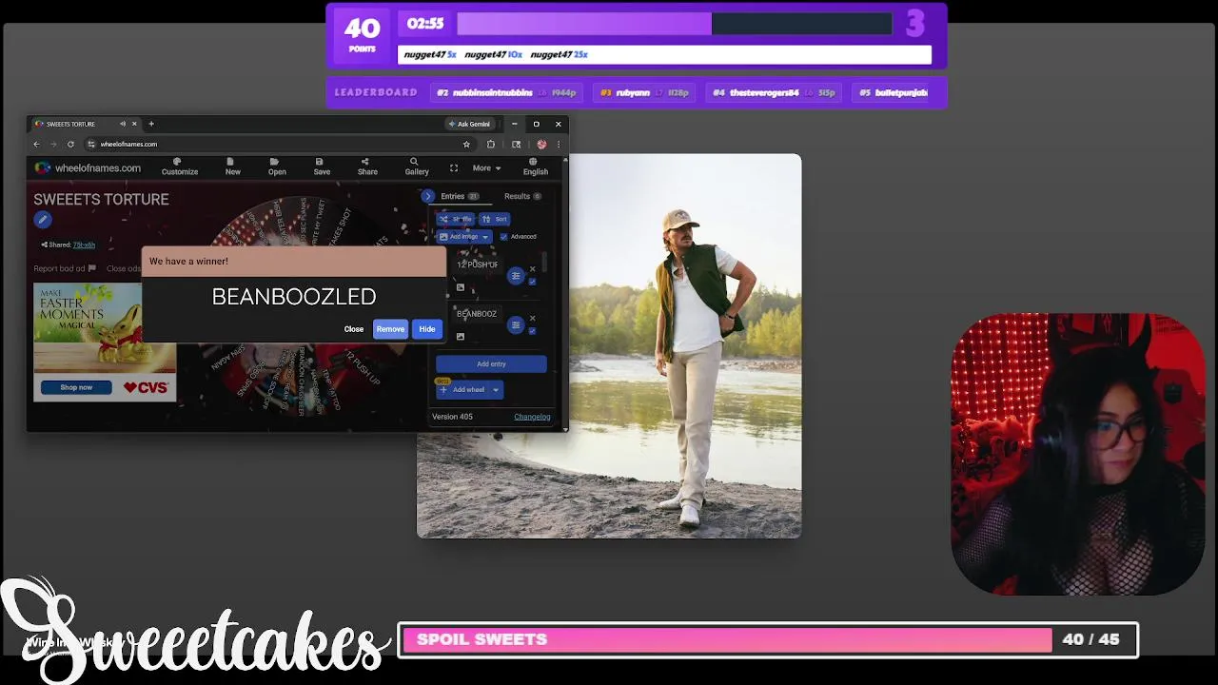Open Chrome three-dot menu
The width and height of the screenshot is (1218, 685).
pyautogui.click(x=558, y=145)
